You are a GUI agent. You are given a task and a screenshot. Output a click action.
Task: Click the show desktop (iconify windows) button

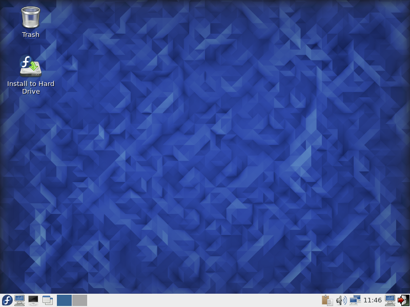pyautogui.click(x=48, y=300)
